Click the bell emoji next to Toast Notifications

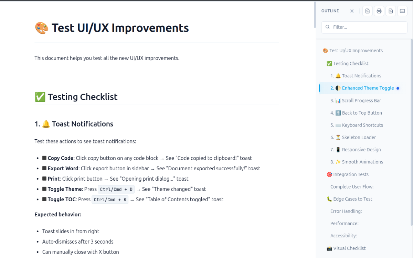click(47, 124)
